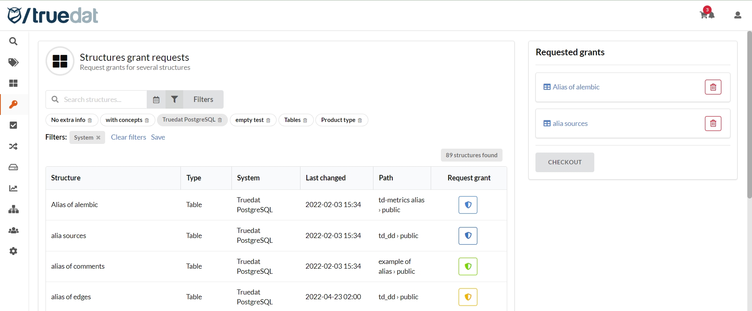The image size is (752, 311).
Task: Open the hierarchy sitemap sidebar icon
Action: point(13,209)
